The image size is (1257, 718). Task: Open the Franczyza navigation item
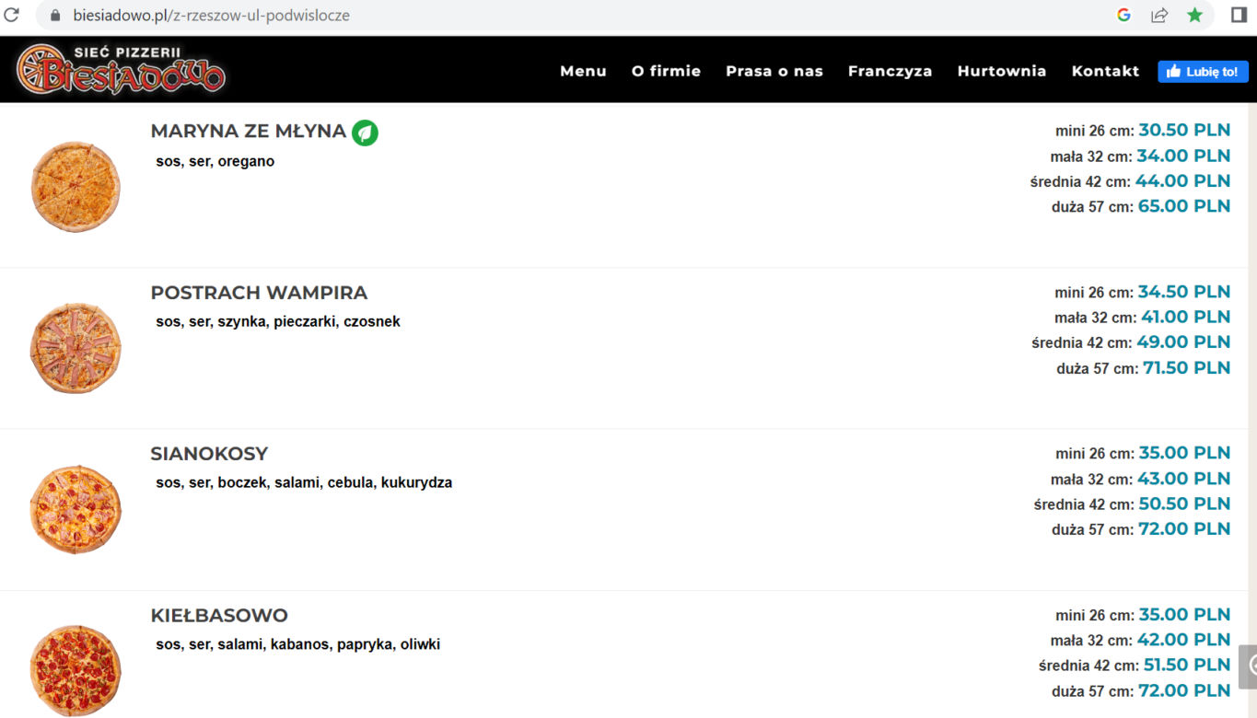pyautogui.click(x=890, y=71)
